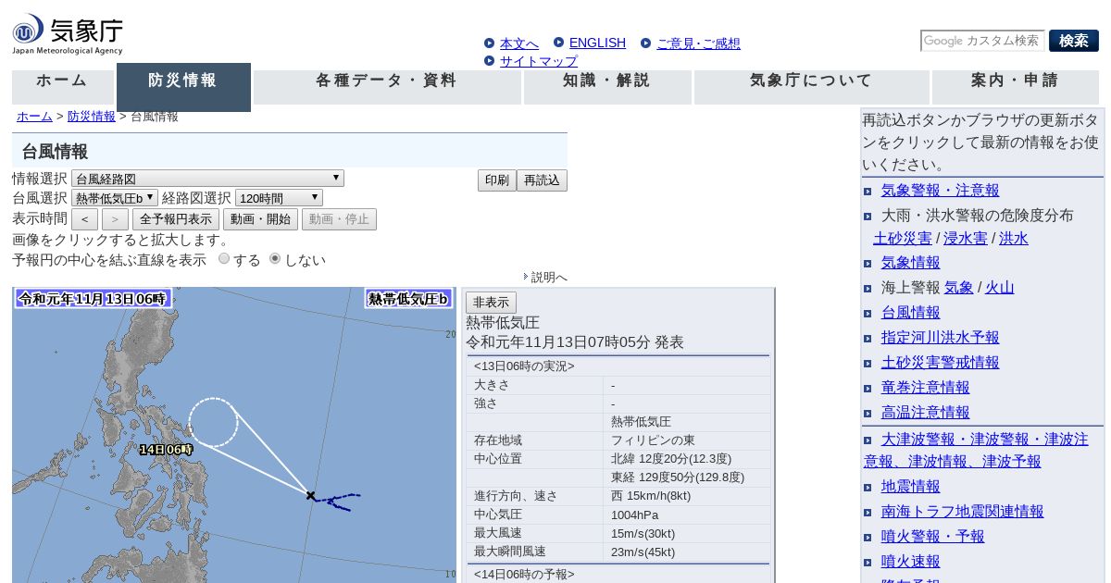Viewport: 1111px width, 583px height.
Task: Follow the 説明へ link
Action: point(549,277)
